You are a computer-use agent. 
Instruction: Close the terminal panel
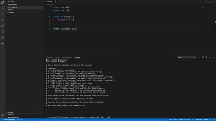pyautogui.click(x=214, y=57)
